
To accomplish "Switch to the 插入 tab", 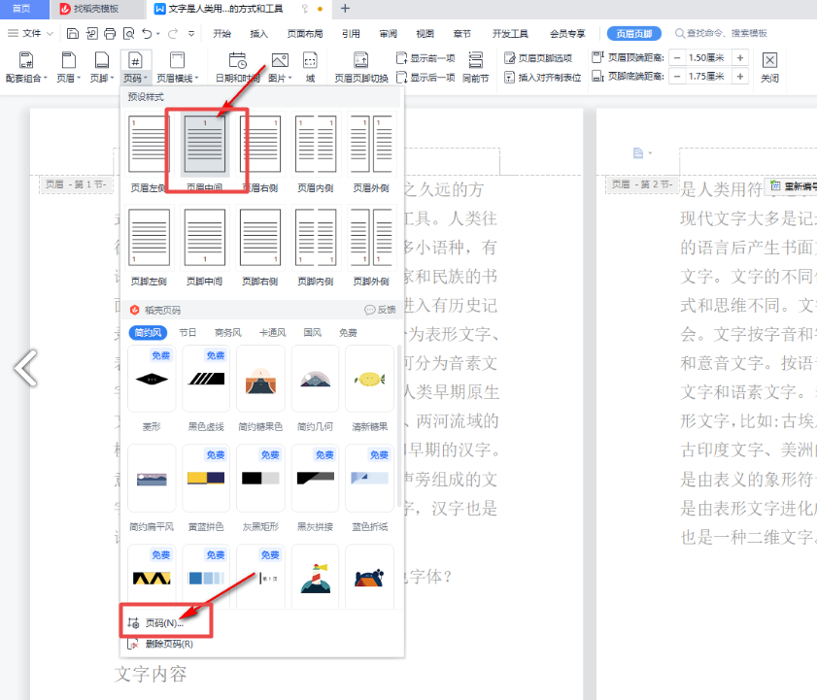I will coord(259,33).
